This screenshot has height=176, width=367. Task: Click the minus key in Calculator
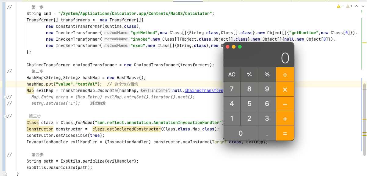pyautogui.click(x=285, y=104)
